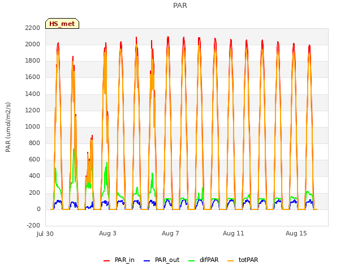362x271 pixels.
Task: Click the 600 y-axis tick label
Action: (35, 160)
